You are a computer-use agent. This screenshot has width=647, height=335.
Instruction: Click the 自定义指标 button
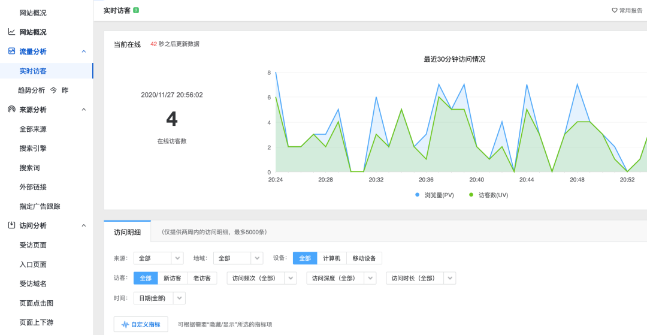click(x=141, y=324)
